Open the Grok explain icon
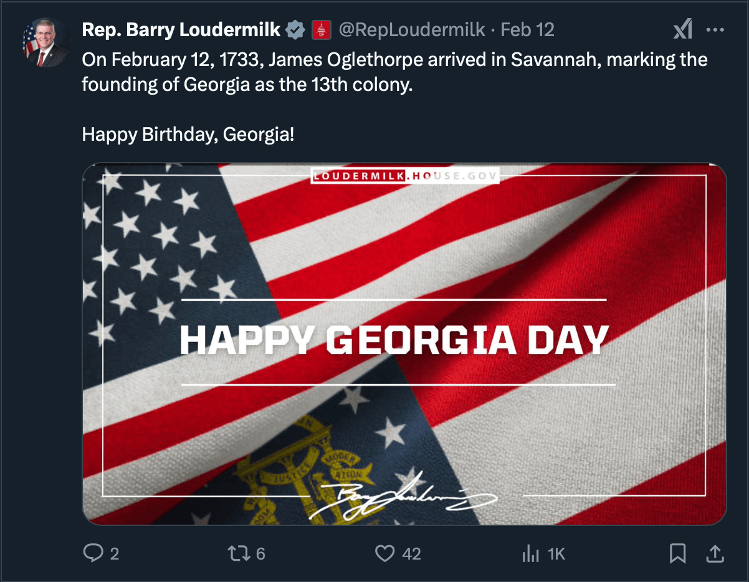This screenshot has height=582, width=749. (x=682, y=29)
